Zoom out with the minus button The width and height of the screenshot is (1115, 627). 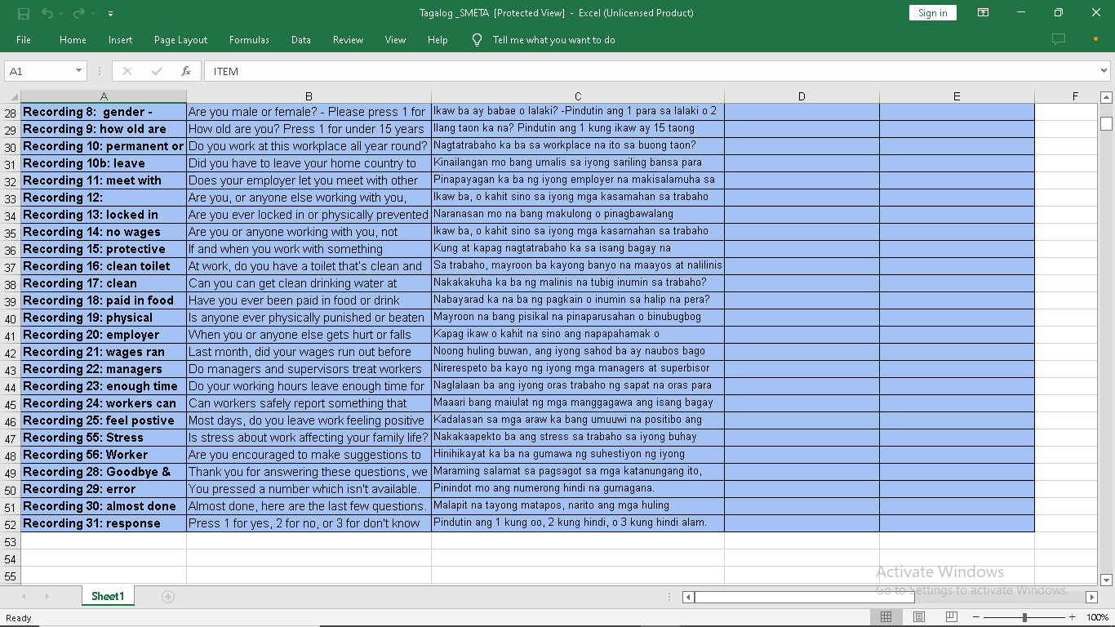point(975,617)
